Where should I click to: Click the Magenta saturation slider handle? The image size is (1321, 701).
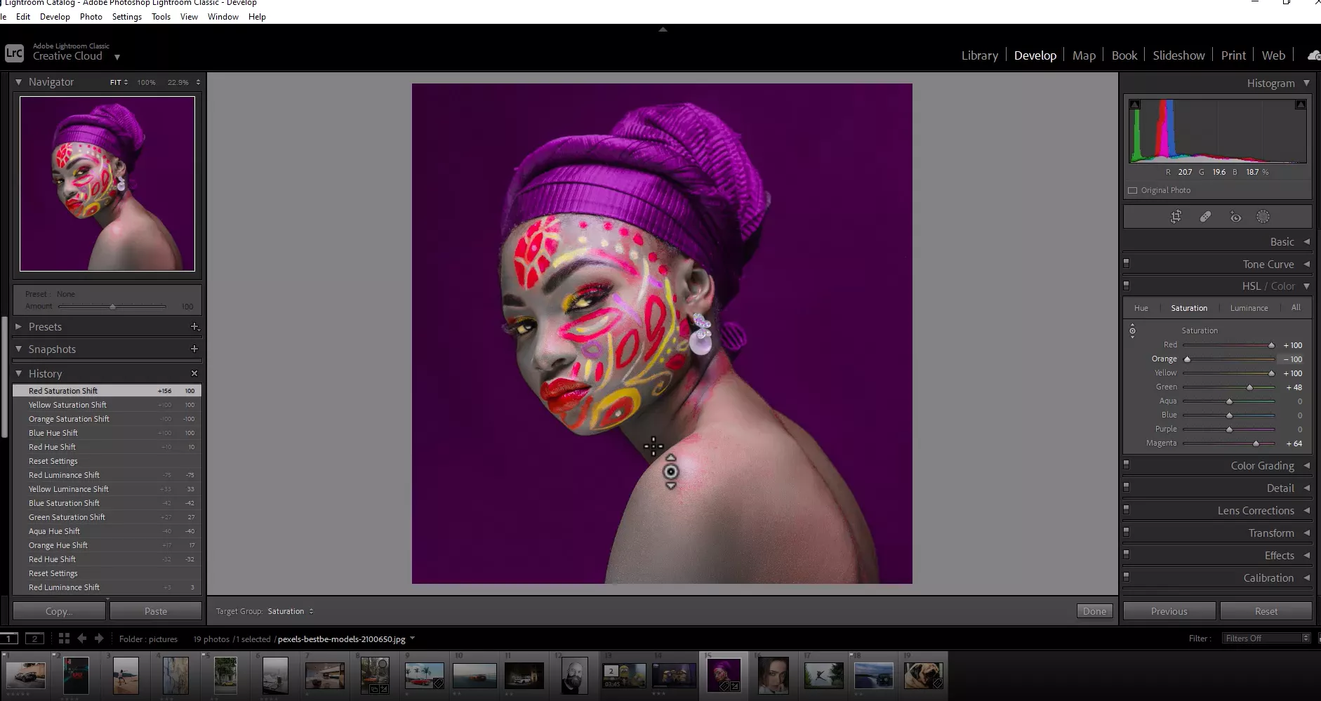pyautogui.click(x=1256, y=443)
